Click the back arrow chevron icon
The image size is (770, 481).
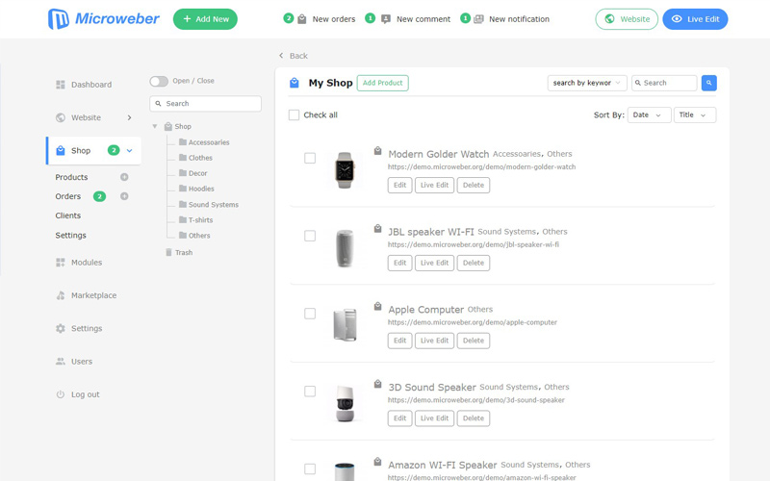point(281,56)
